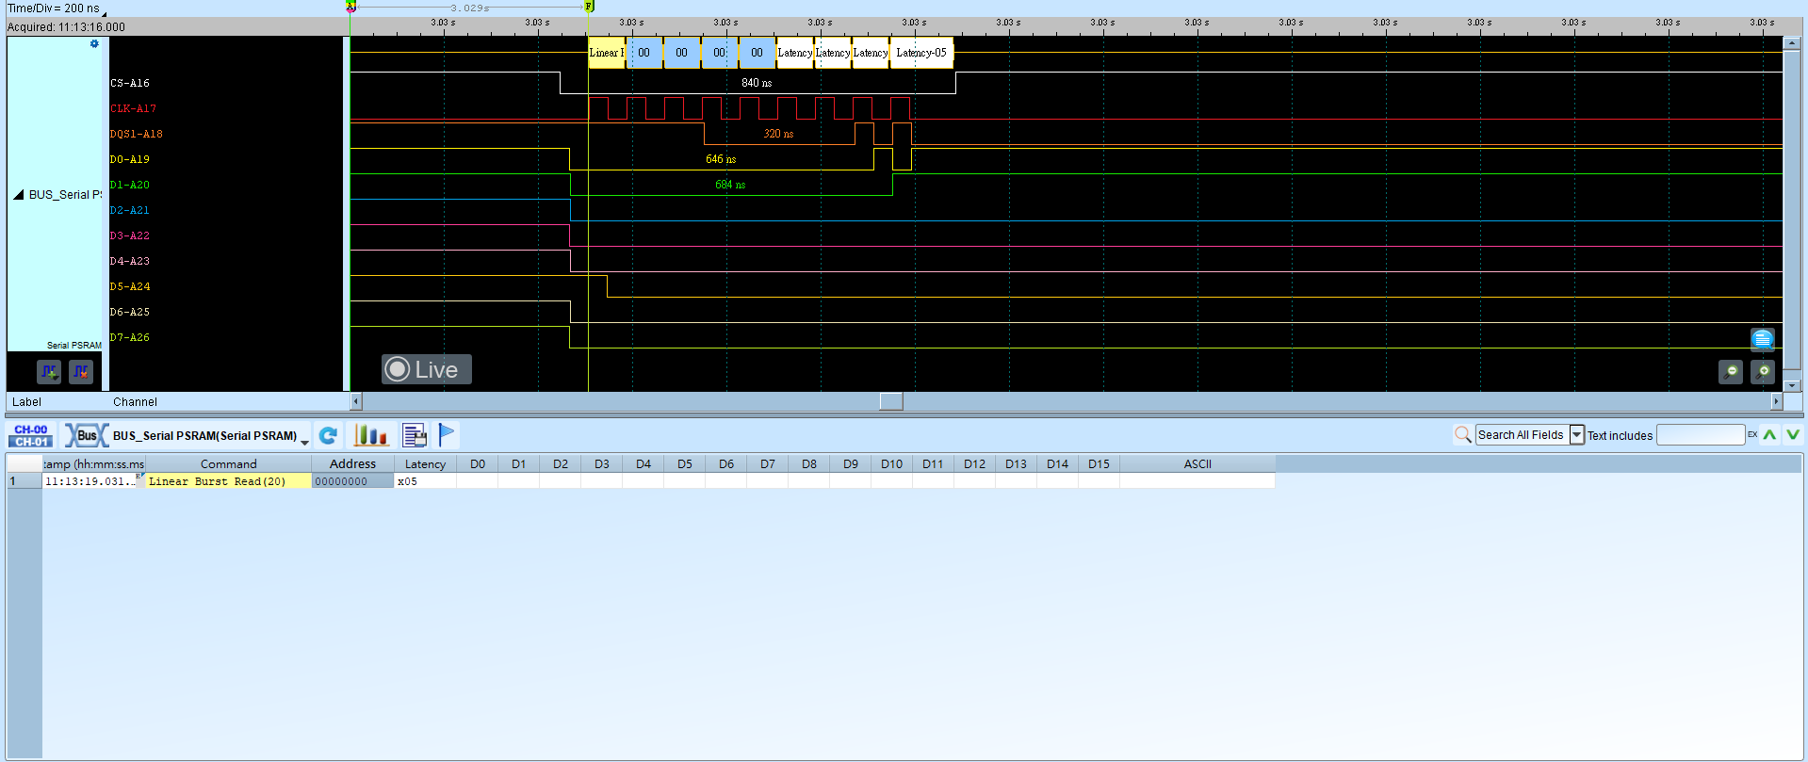The height and width of the screenshot is (762, 1808).
Task: Select the CLK-A17 channel label
Action: click(133, 108)
